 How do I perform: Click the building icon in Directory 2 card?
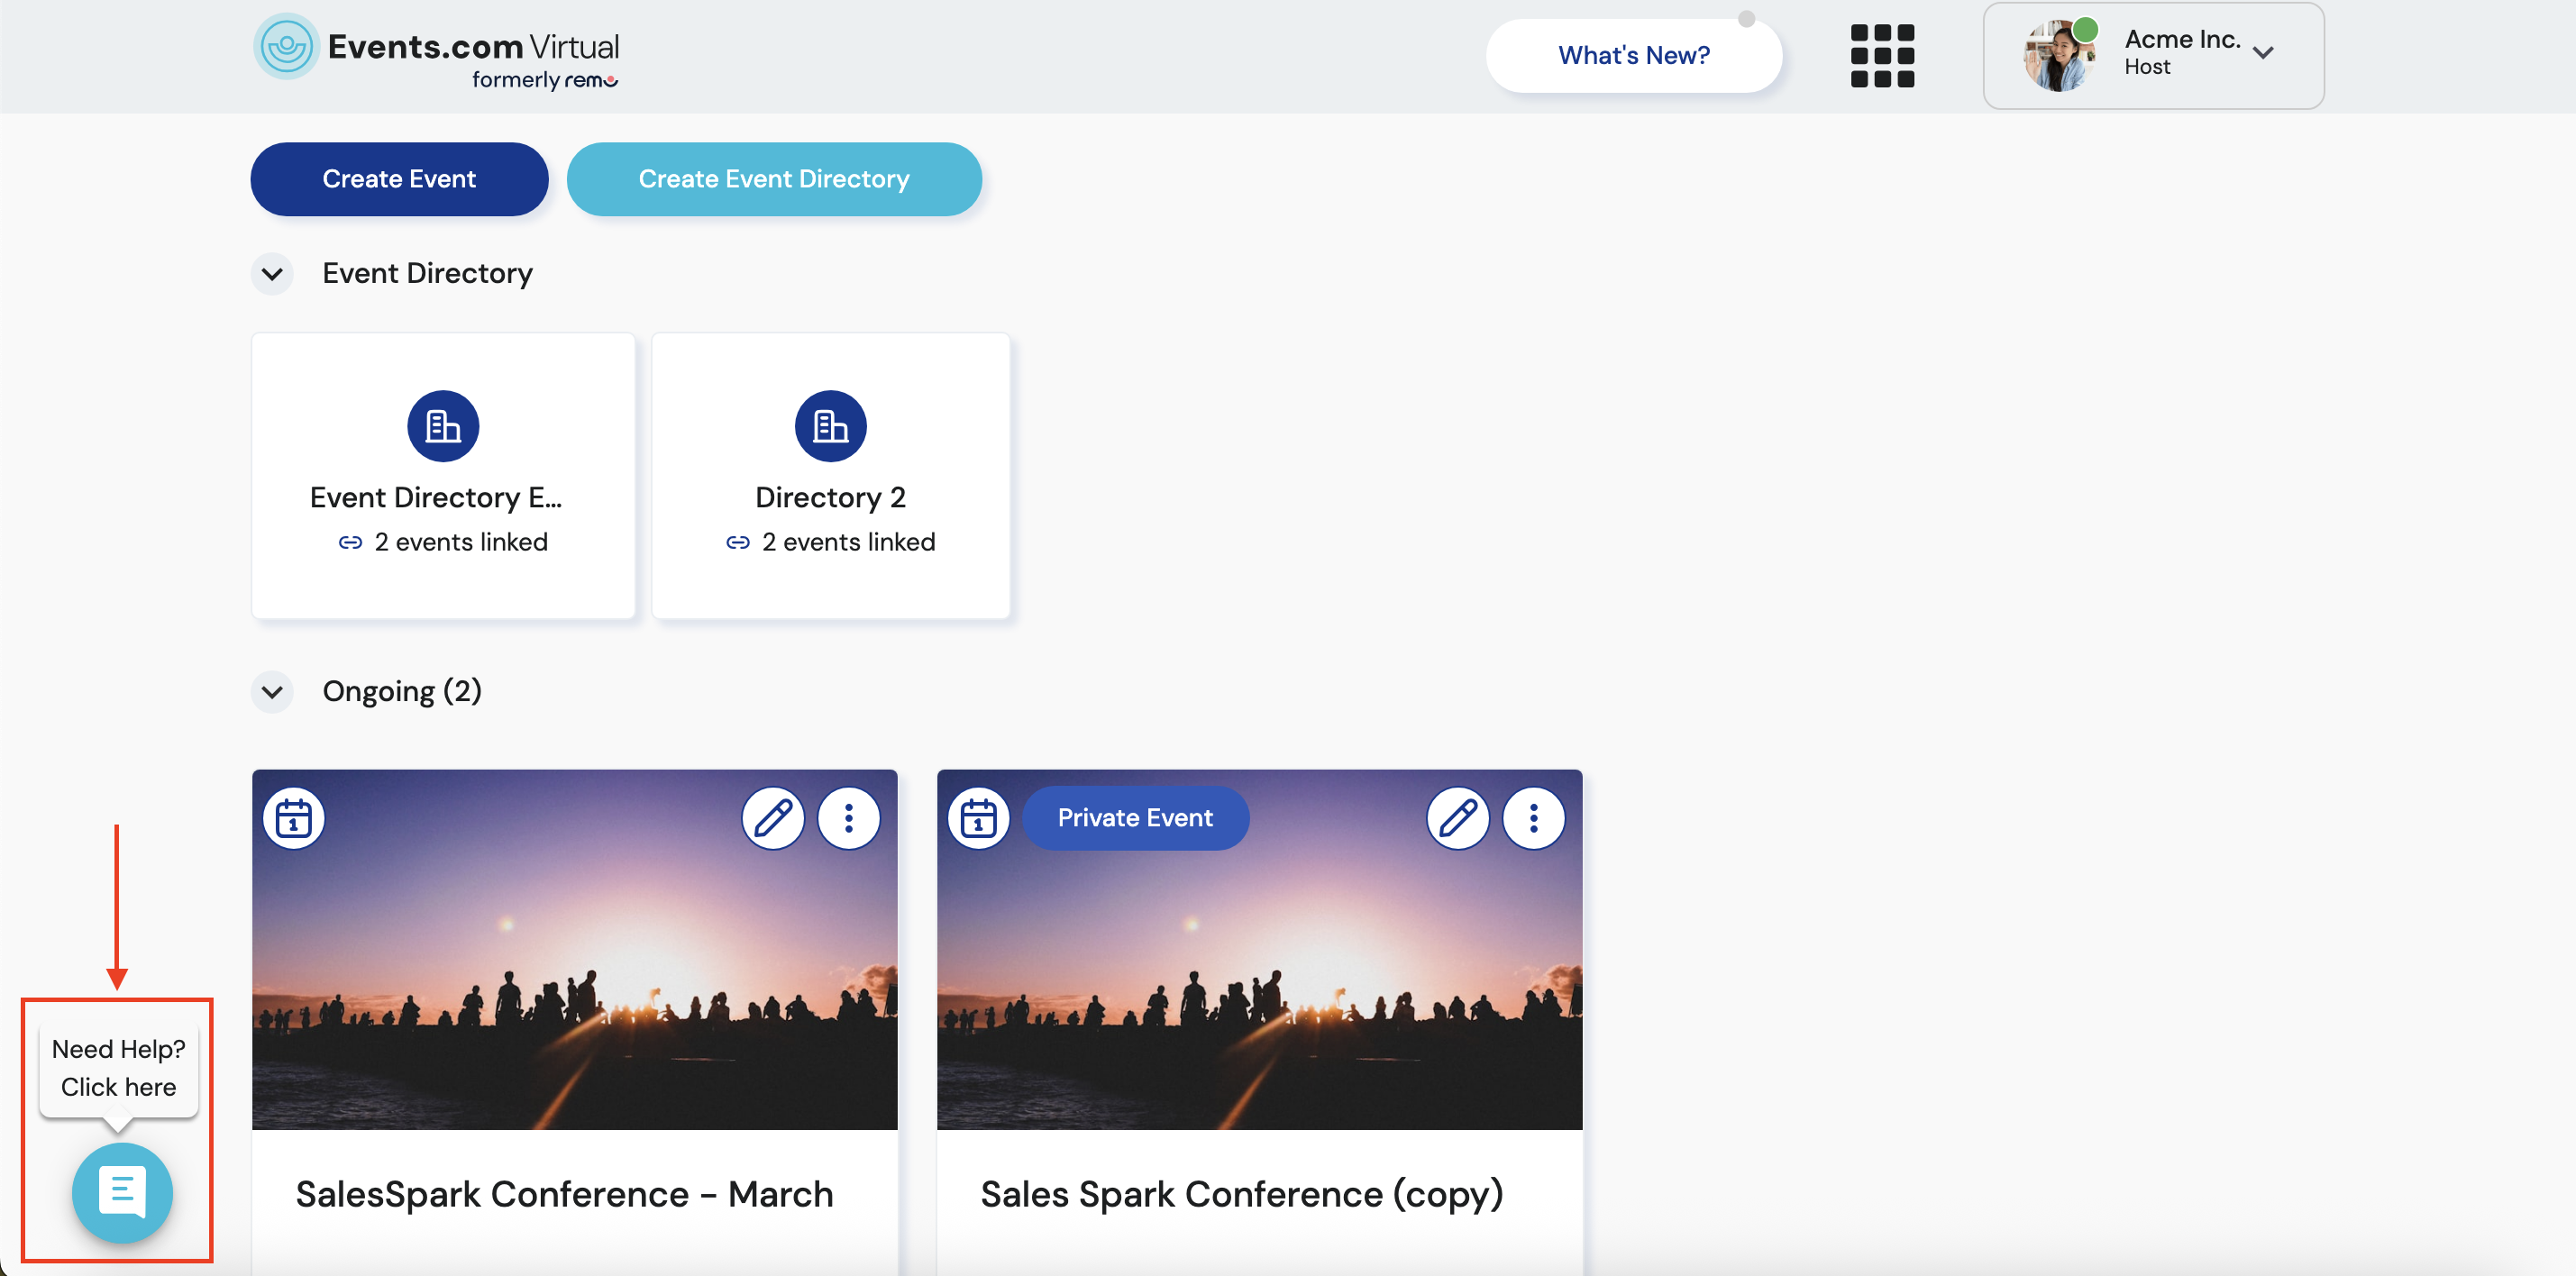coord(830,426)
